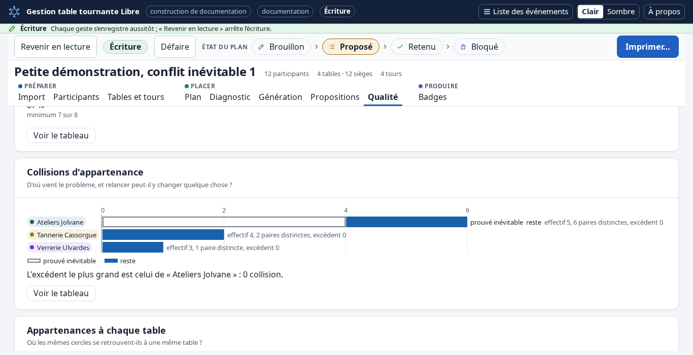
Task: Switch the theme to Sombre
Action: pyautogui.click(x=621, y=12)
